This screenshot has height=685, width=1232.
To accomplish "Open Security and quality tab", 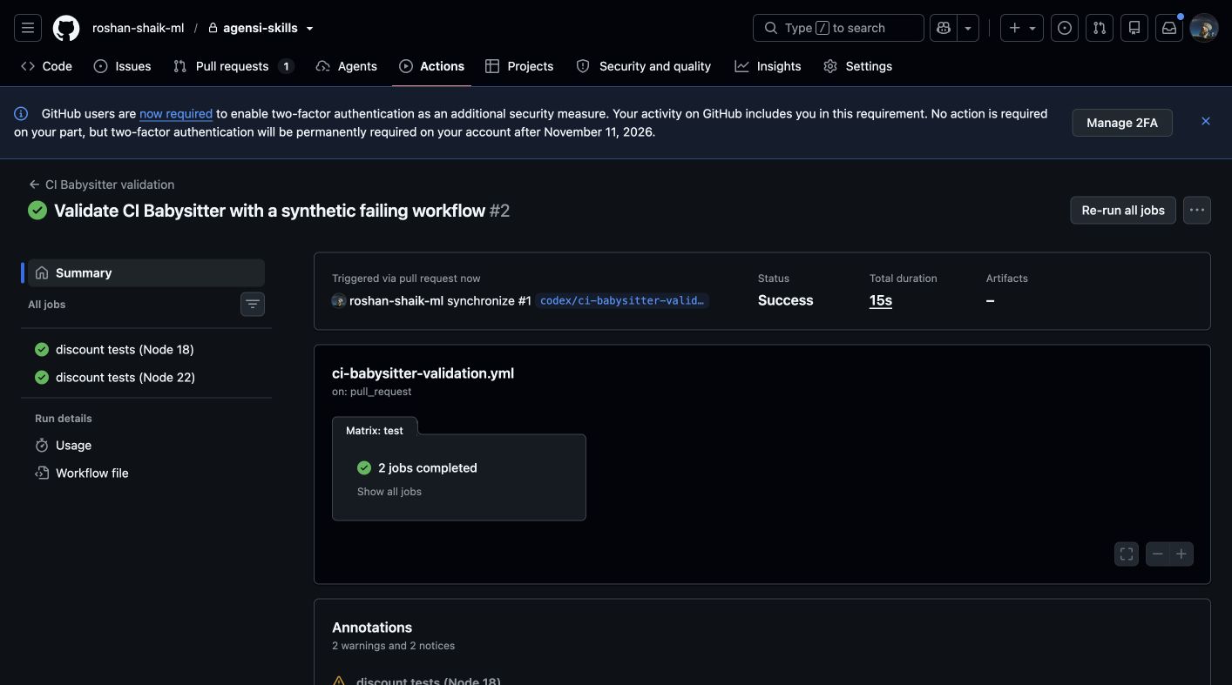I will [644, 66].
